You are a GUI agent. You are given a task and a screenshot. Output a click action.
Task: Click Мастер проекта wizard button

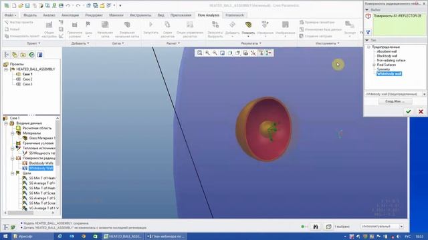point(19,22)
